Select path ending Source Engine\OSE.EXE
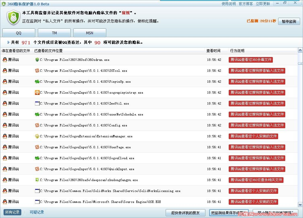The width and height of the screenshot is (303, 218). [100, 202]
